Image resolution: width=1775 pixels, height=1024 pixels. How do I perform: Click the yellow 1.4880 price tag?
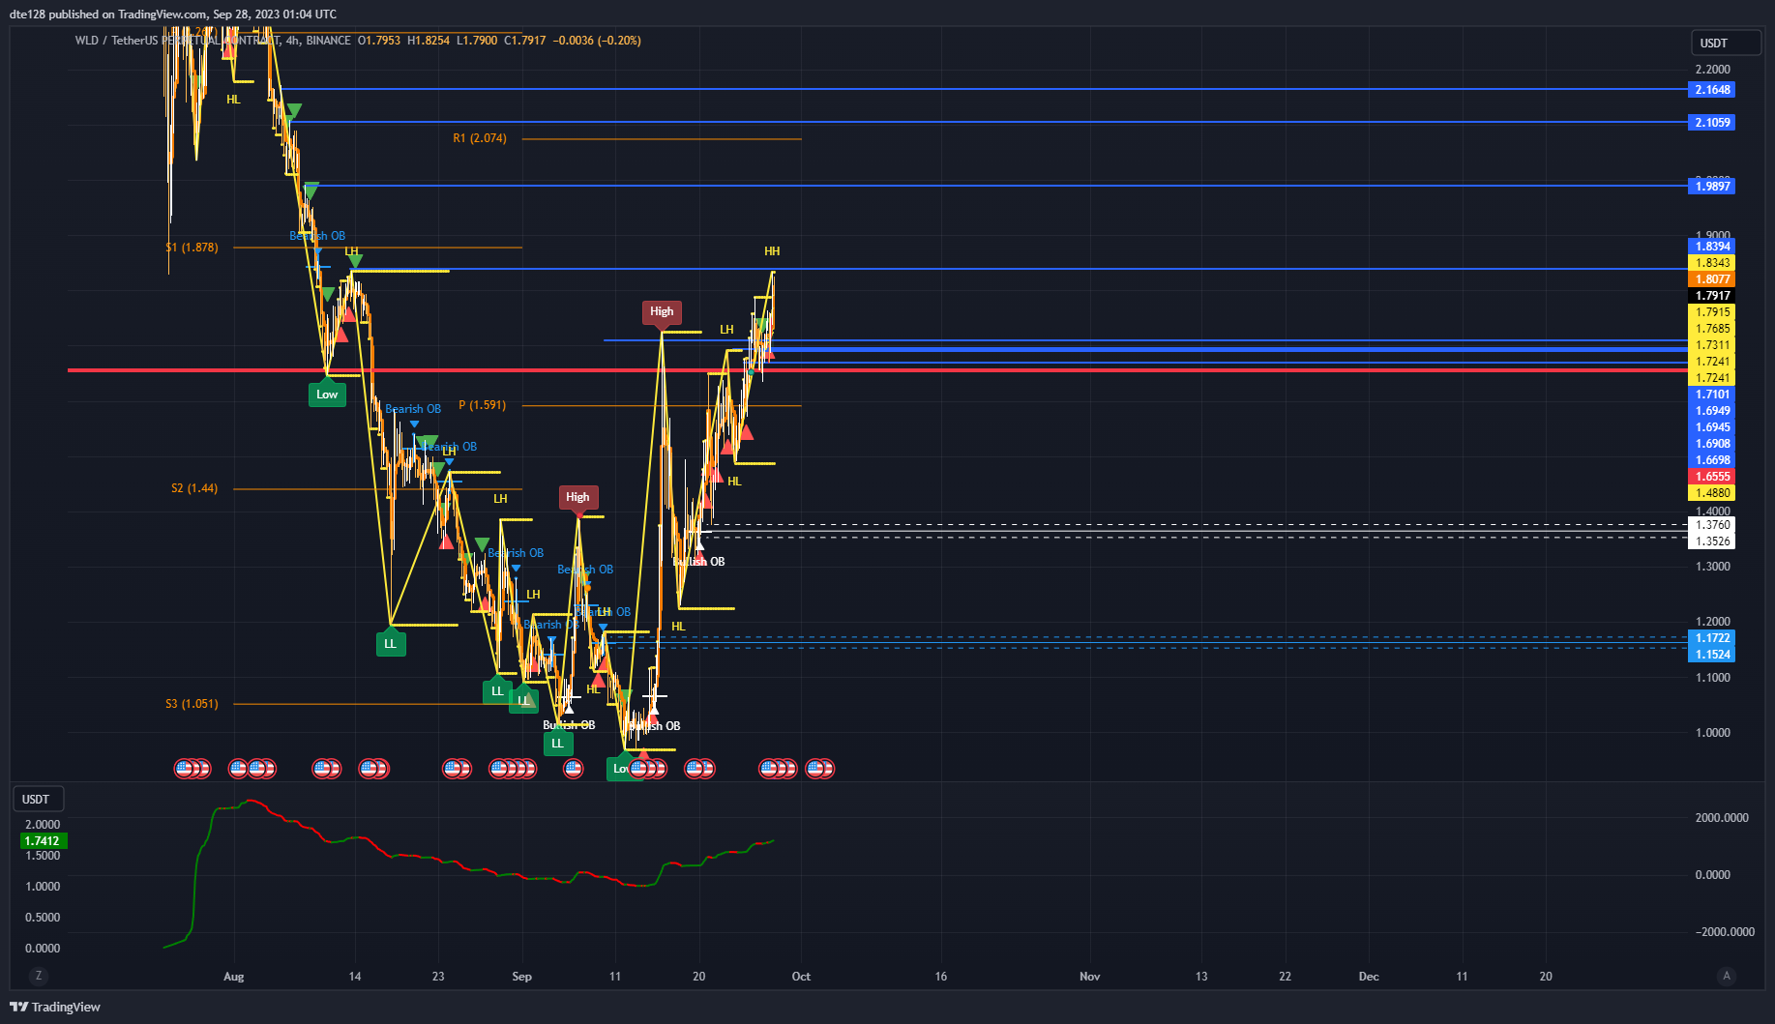coord(1712,493)
